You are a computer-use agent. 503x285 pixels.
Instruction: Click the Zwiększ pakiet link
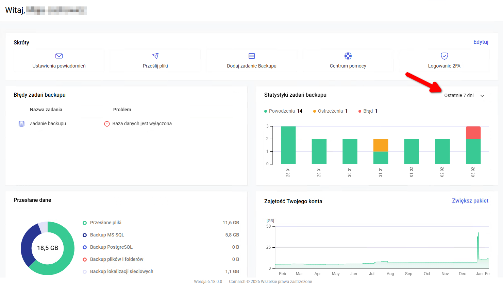[x=470, y=201]
